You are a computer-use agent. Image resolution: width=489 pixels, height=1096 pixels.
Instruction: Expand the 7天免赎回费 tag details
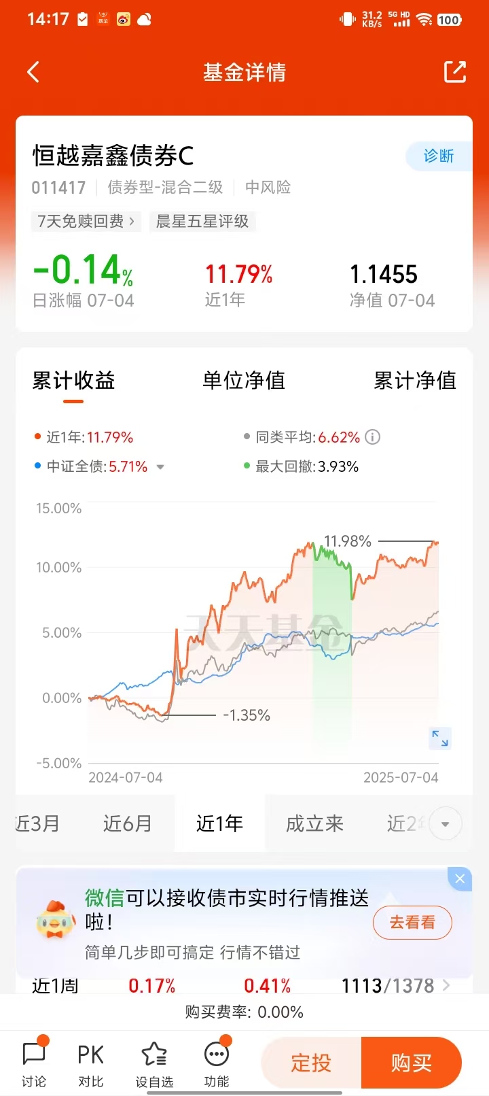tap(86, 221)
